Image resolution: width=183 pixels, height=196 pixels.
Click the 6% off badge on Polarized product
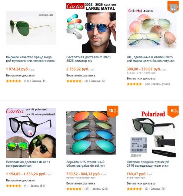click(x=173, y=111)
